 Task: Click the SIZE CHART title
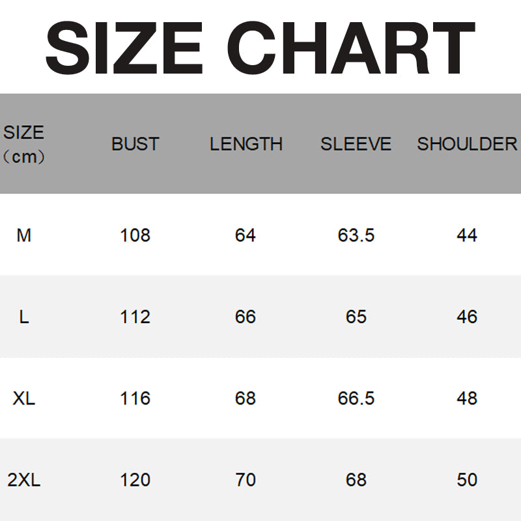[x=260, y=49]
